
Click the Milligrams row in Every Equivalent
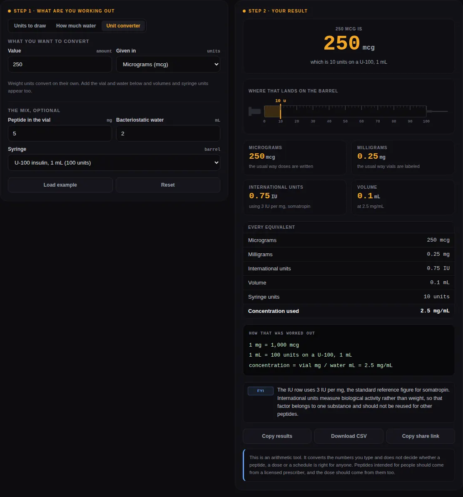pyautogui.click(x=348, y=254)
